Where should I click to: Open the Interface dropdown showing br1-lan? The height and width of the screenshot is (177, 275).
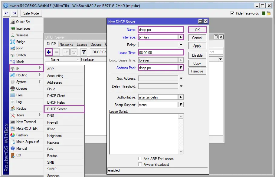(181, 37)
